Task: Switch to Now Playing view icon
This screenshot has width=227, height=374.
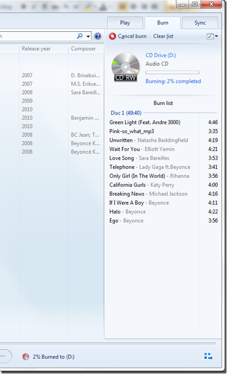Action: [x=208, y=356]
